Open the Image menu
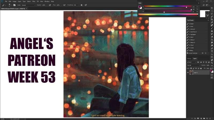The width and height of the screenshot is (214, 120). click(x=14, y=1)
